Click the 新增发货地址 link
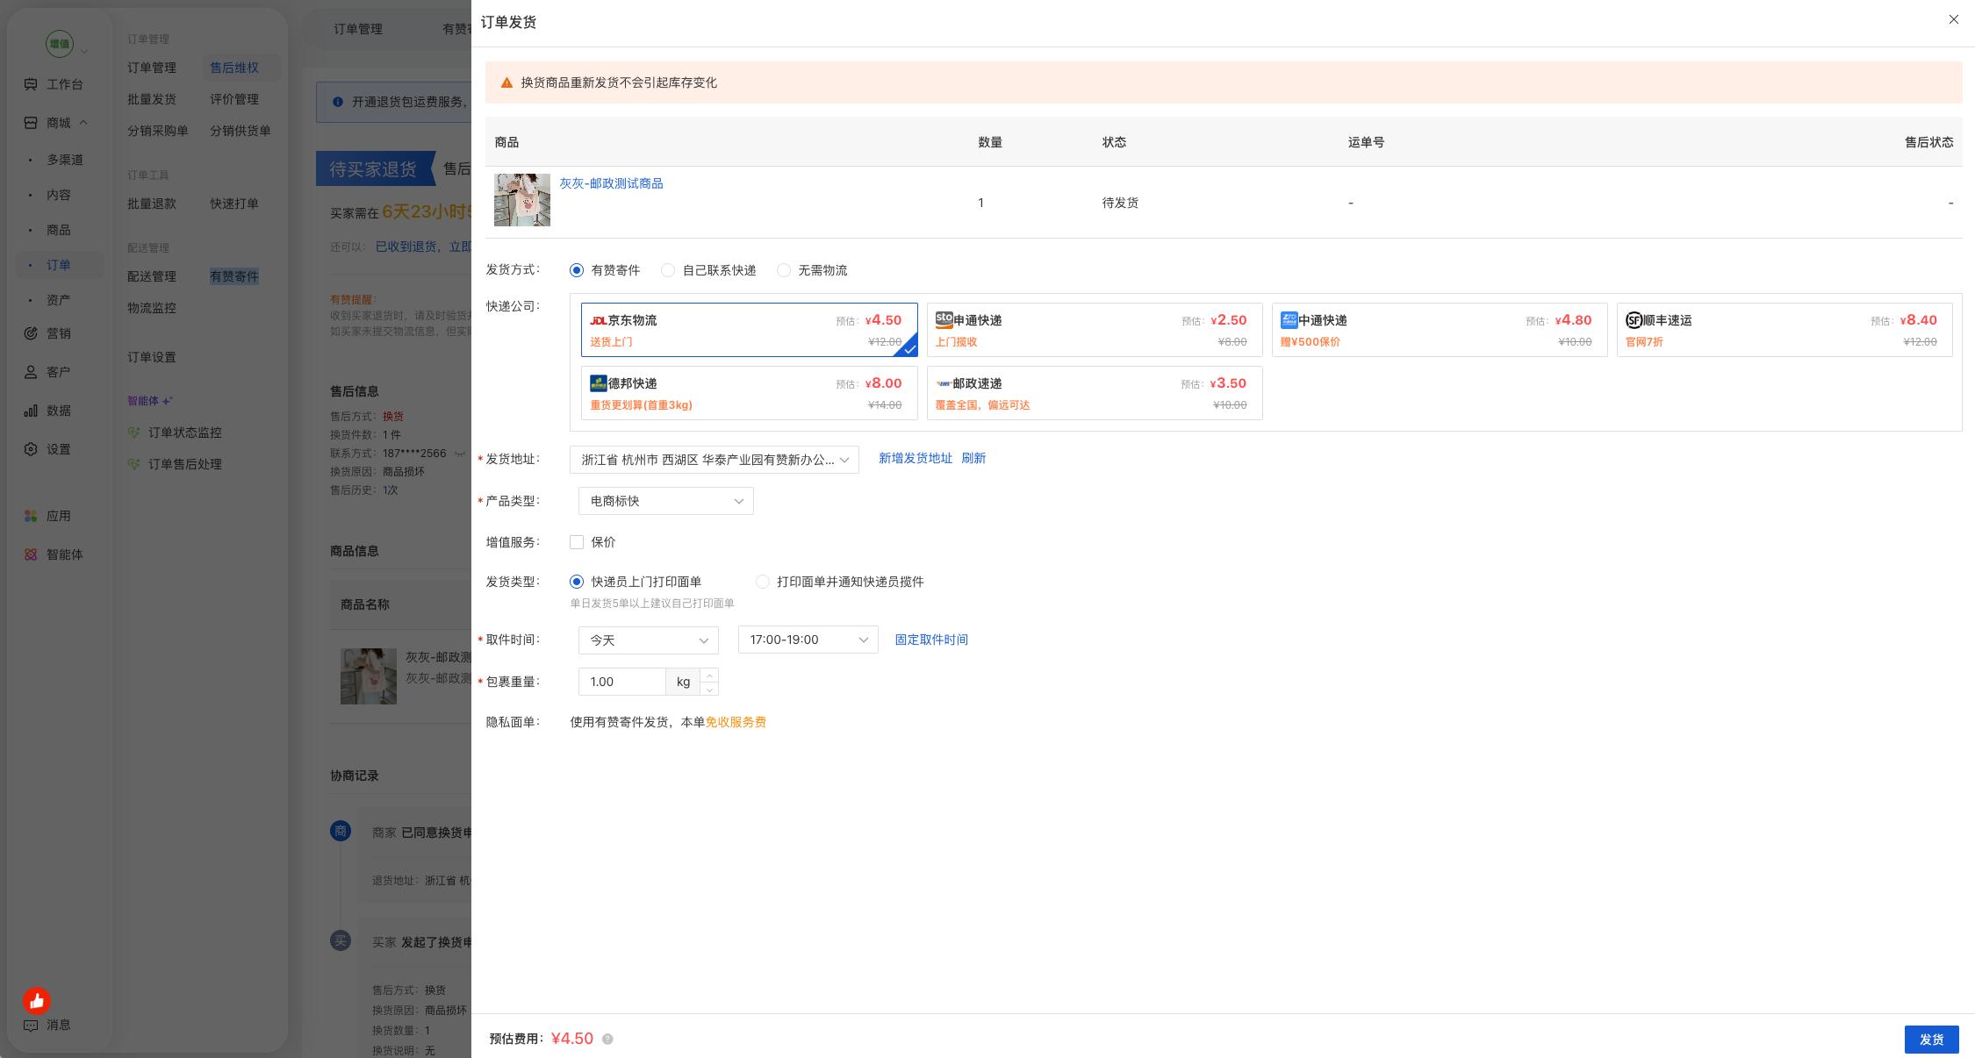Image resolution: width=1975 pixels, height=1058 pixels. (916, 458)
